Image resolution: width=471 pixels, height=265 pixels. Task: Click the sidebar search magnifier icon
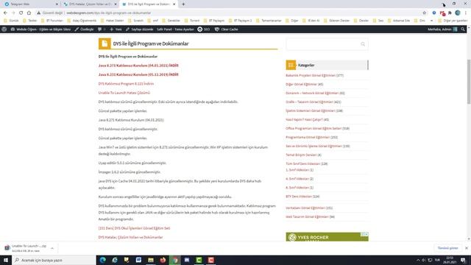pyautogui.click(x=363, y=44)
